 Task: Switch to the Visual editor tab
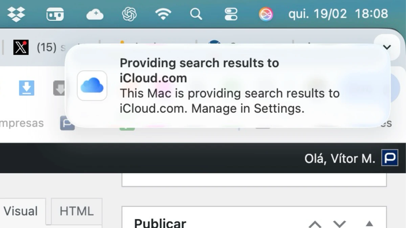pyautogui.click(x=21, y=211)
